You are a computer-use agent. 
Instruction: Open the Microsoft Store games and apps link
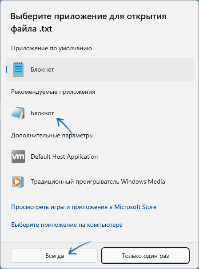(x=84, y=207)
